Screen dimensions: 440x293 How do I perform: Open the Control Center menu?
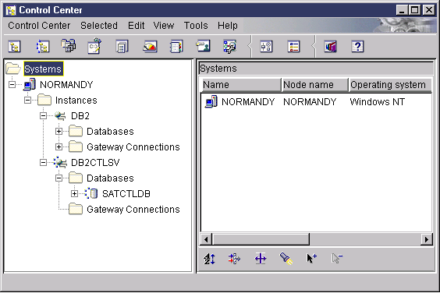[x=39, y=26]
